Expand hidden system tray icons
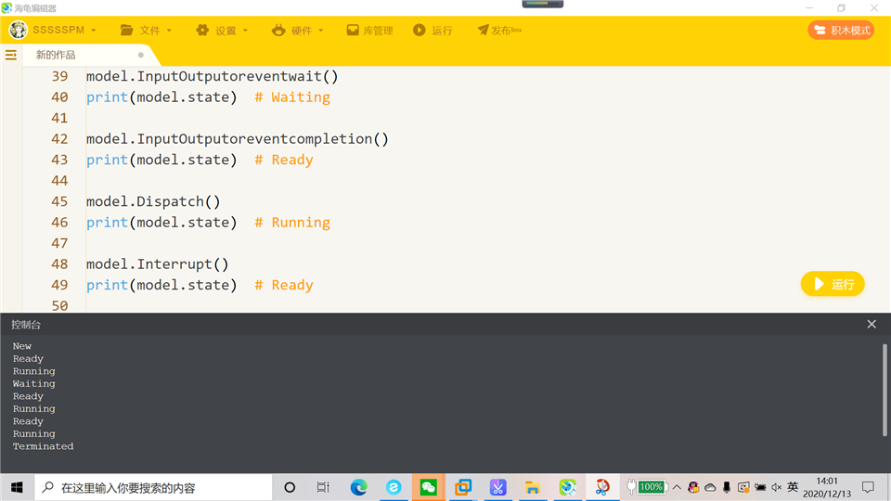The image size is (891, 501). point(677,487)
